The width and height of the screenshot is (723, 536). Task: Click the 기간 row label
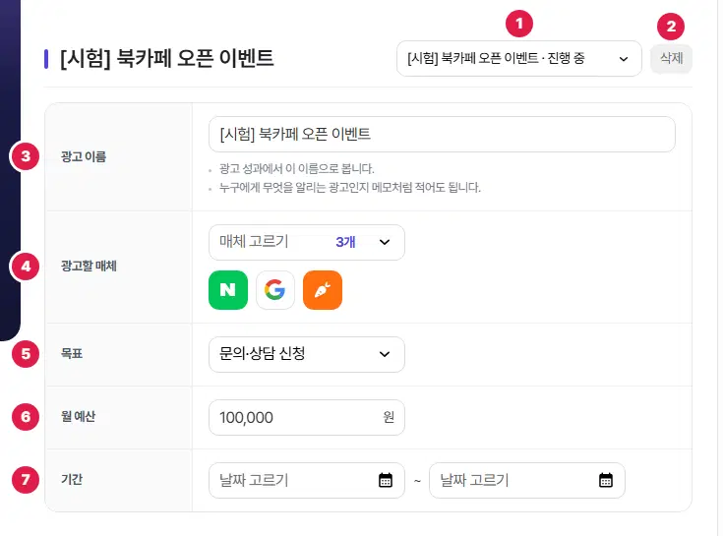pyautogui.click(x=72, y=479)
